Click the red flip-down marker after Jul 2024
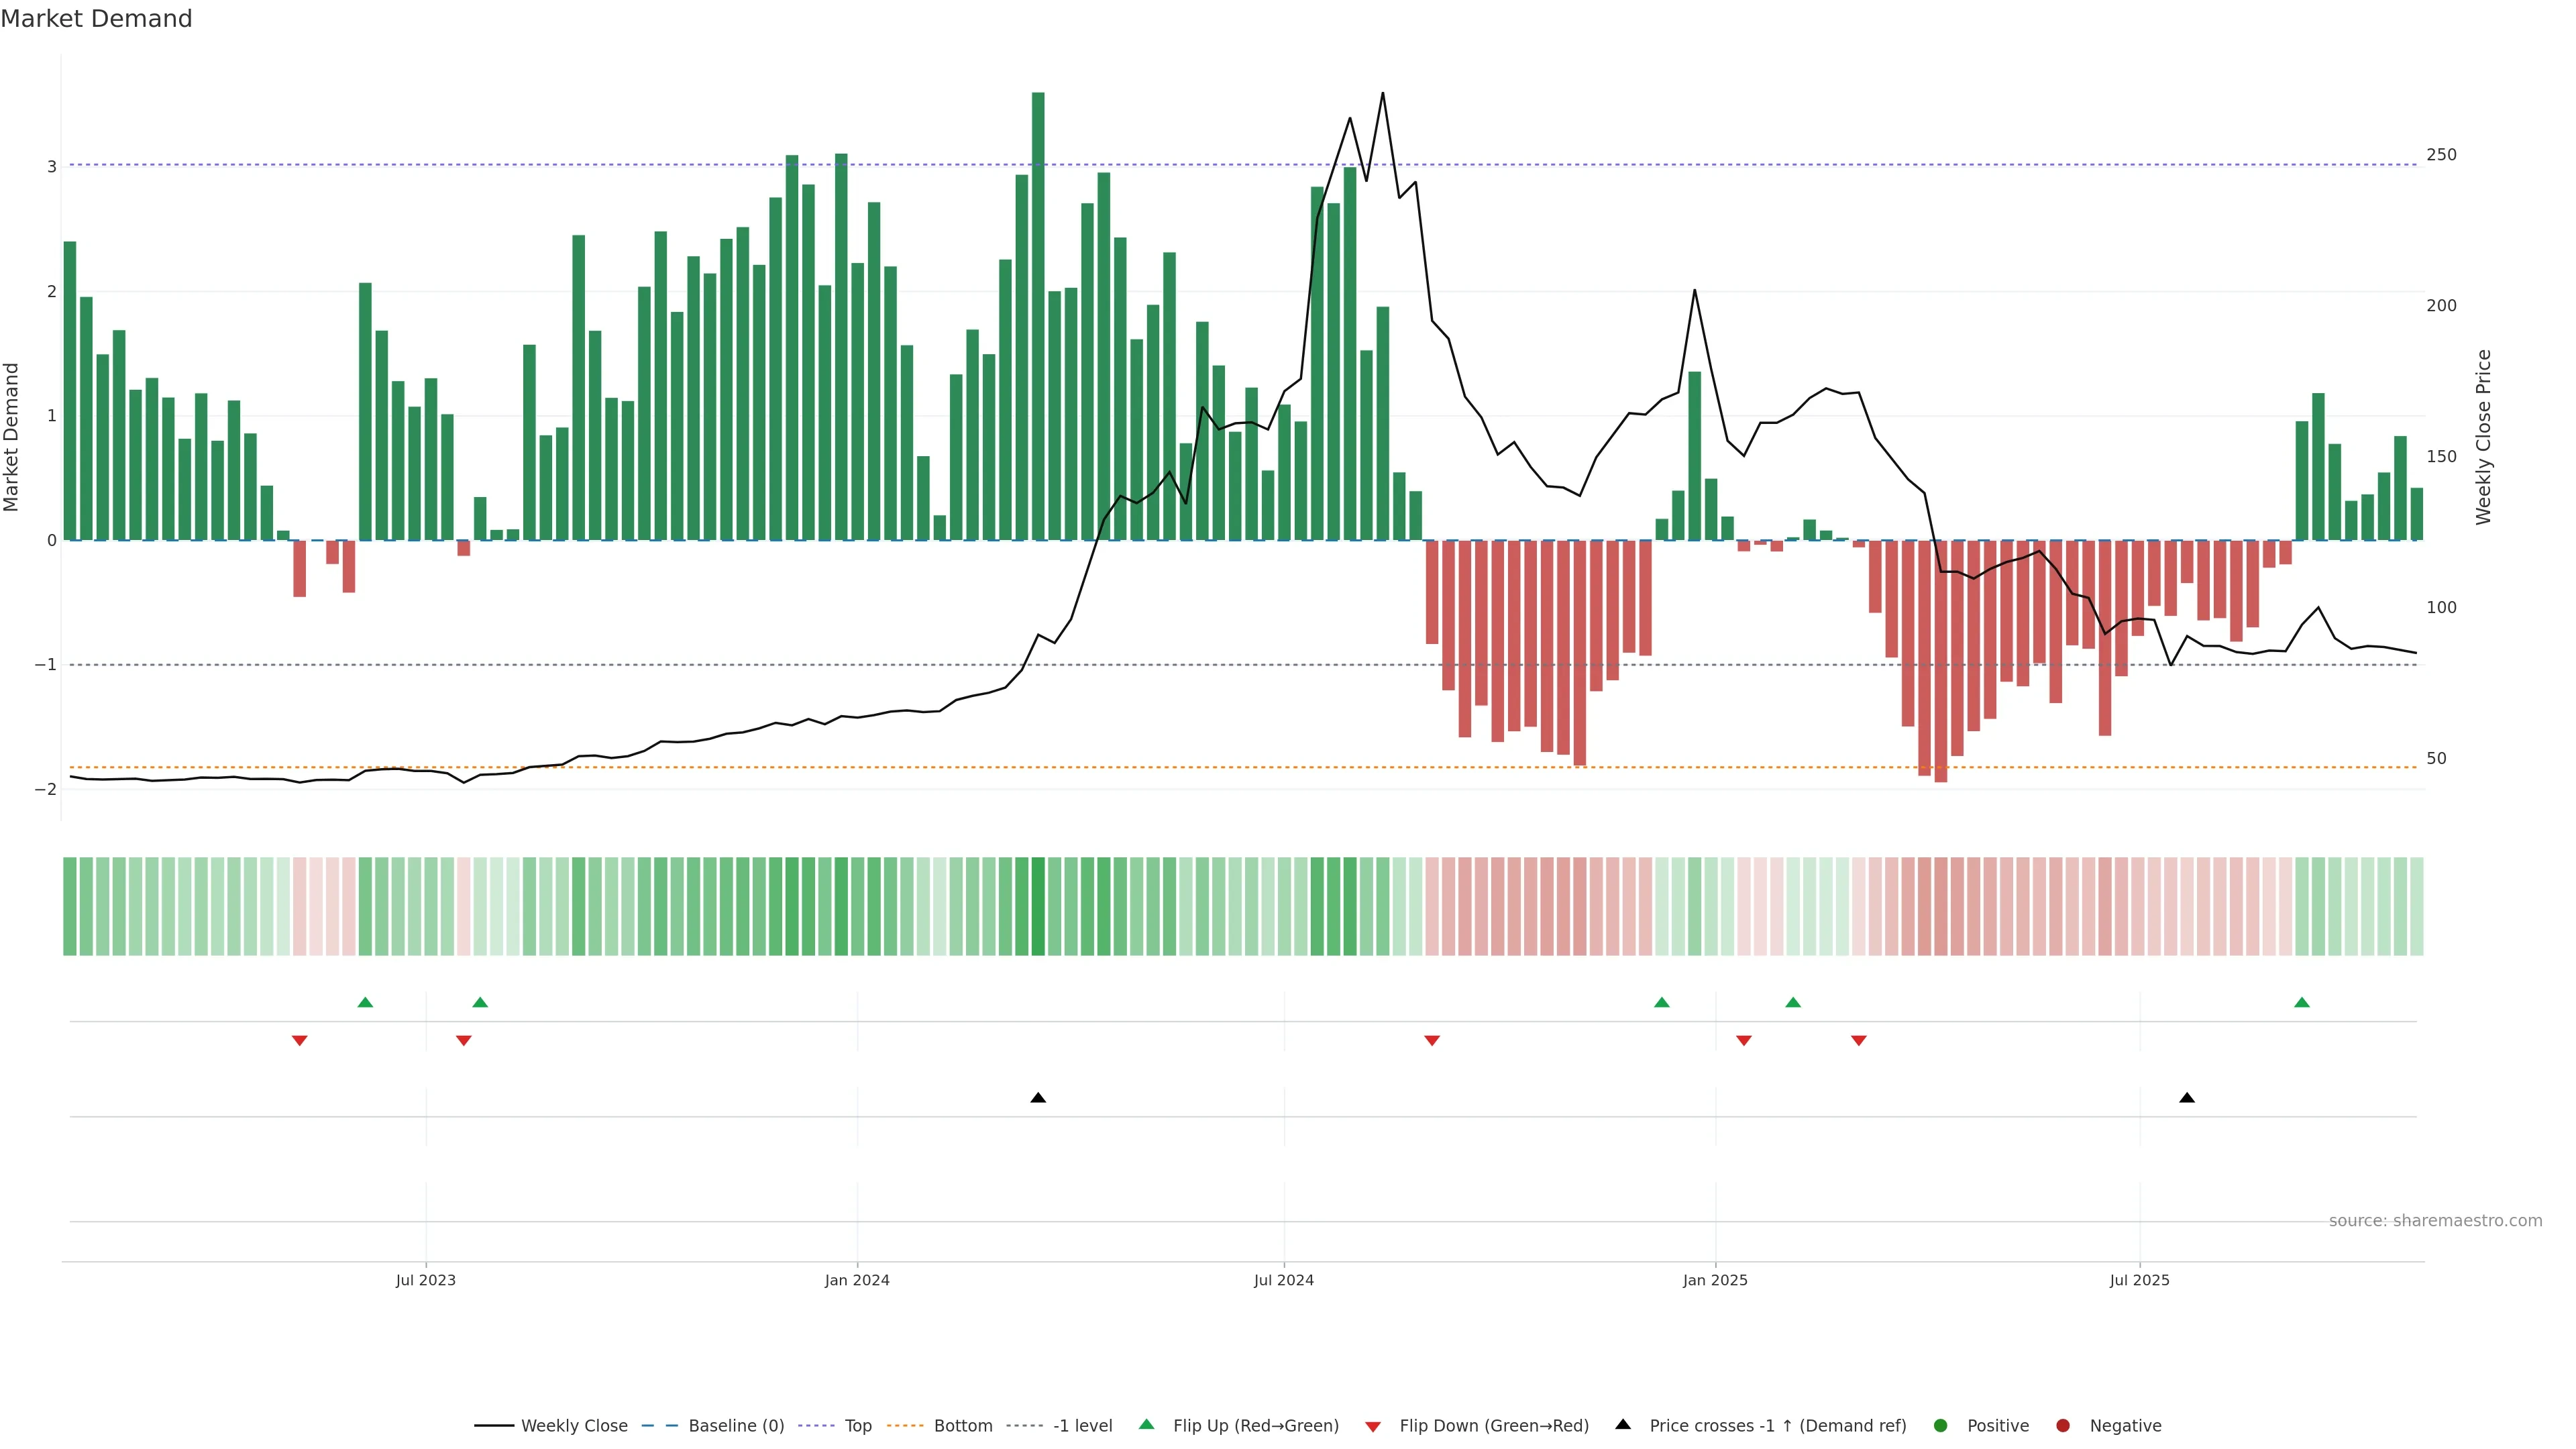This screenshot has height=1449, width=2576. click(1432, 1041)
